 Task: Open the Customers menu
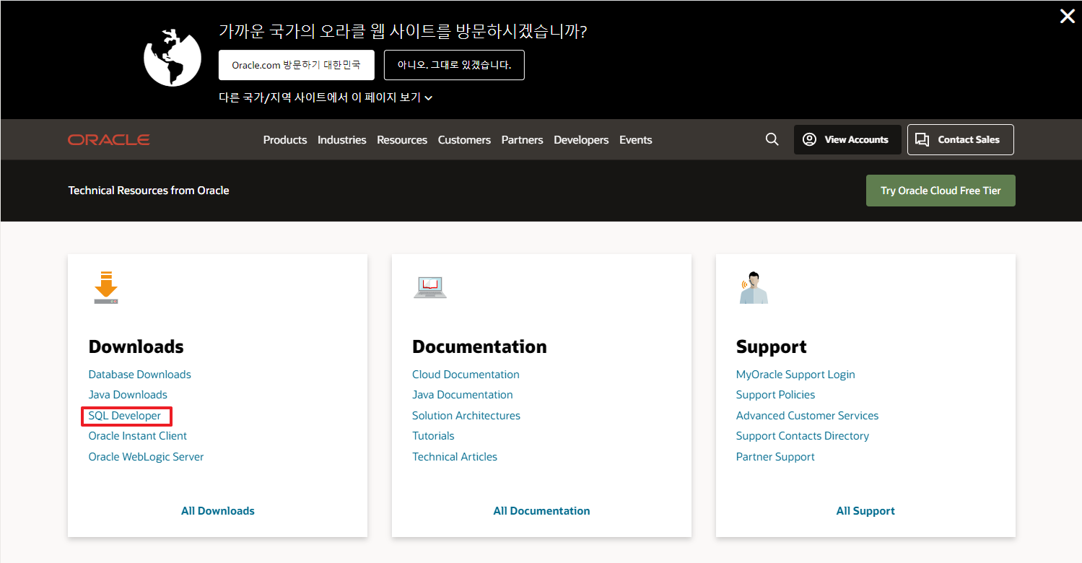click(464, 140)
